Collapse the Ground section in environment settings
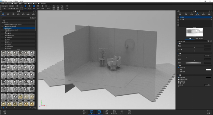 tap(178, 75)
